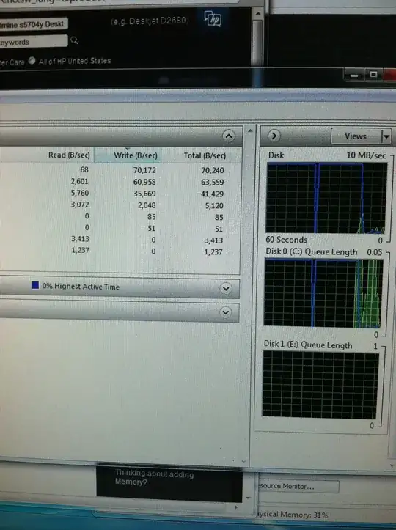Click the Resource Monitor button

[298, 487]
